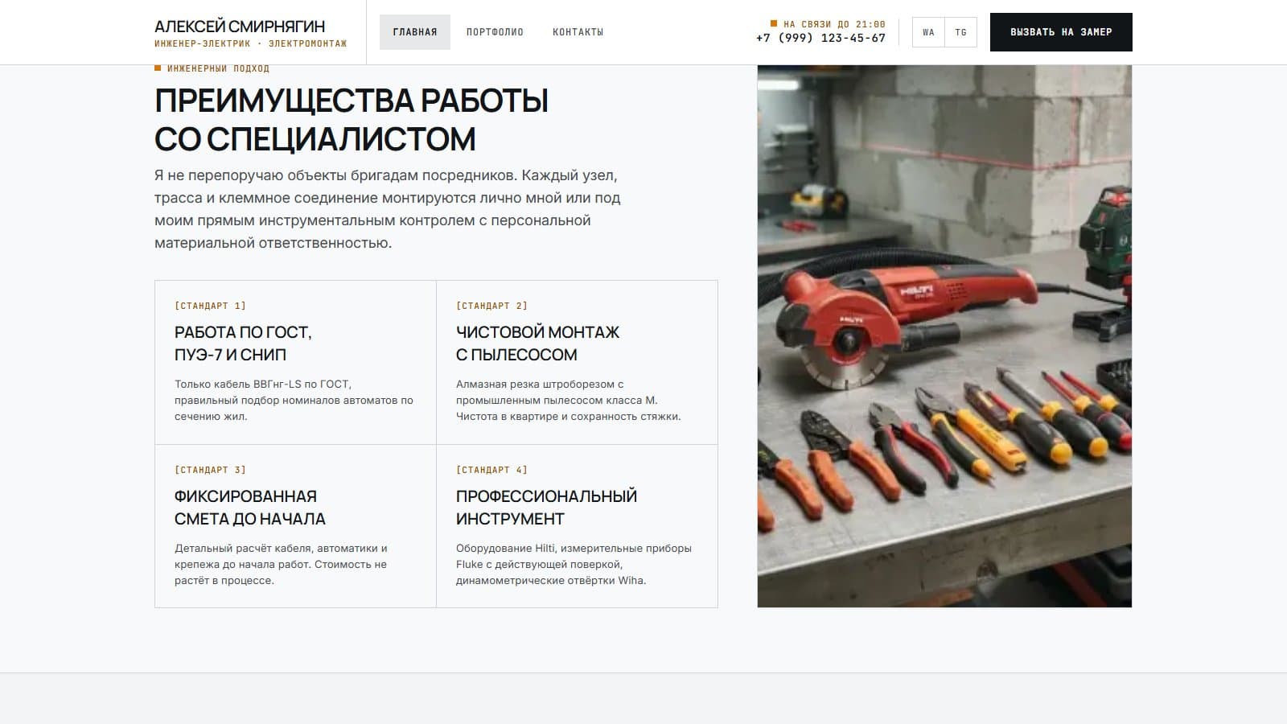Click the intro paragraph about бригадам посредников
The width and height of the screenshot is (1287, 724).
pyautogui.click(x=388, y=209)
